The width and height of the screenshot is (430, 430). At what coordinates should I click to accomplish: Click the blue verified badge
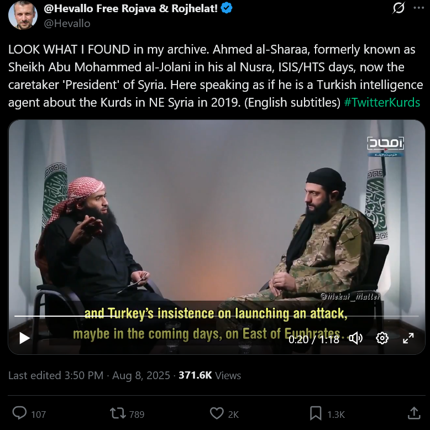pos(227,8)
